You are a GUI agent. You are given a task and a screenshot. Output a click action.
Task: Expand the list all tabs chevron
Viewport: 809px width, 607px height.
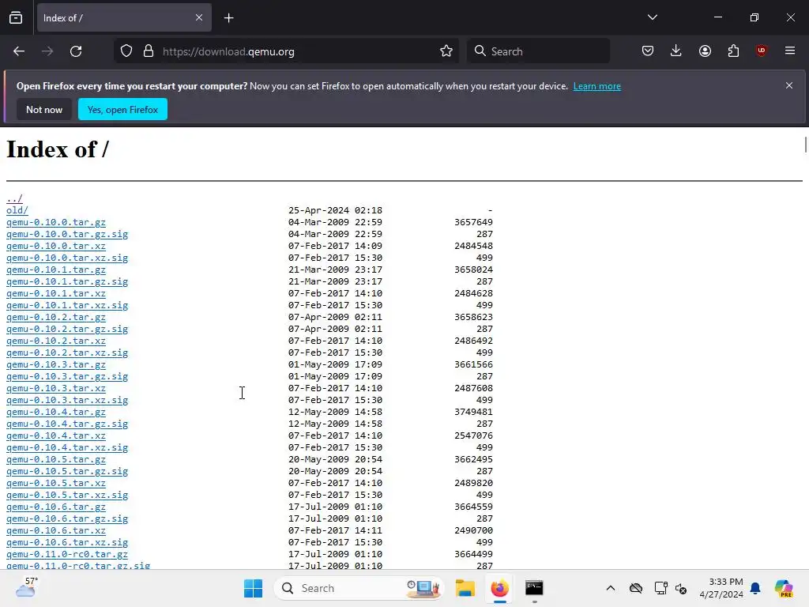pos(653,17)
